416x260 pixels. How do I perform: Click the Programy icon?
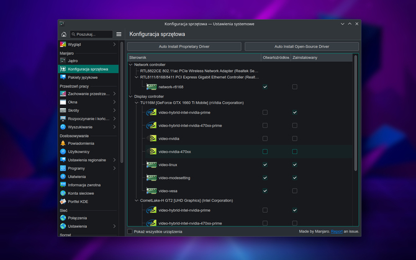click(63, 168)
